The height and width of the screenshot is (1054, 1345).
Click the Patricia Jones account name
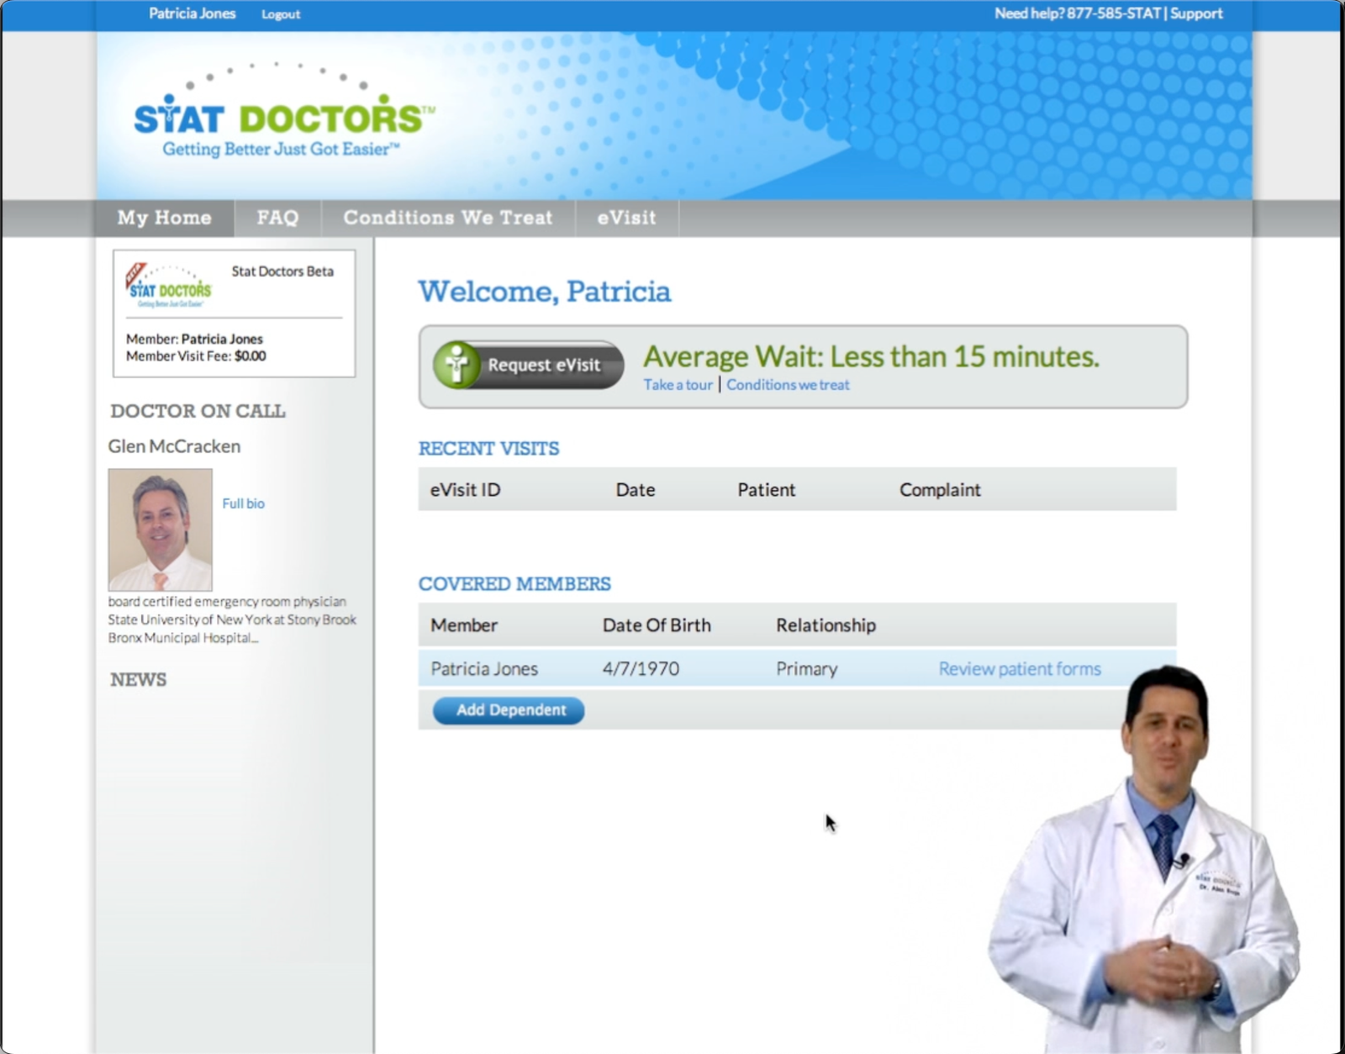[192, 13]
